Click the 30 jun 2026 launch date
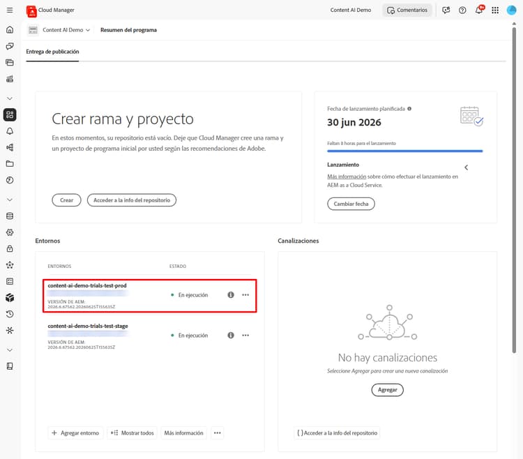Viewport: 523px width, 459px height. [354, 122]
